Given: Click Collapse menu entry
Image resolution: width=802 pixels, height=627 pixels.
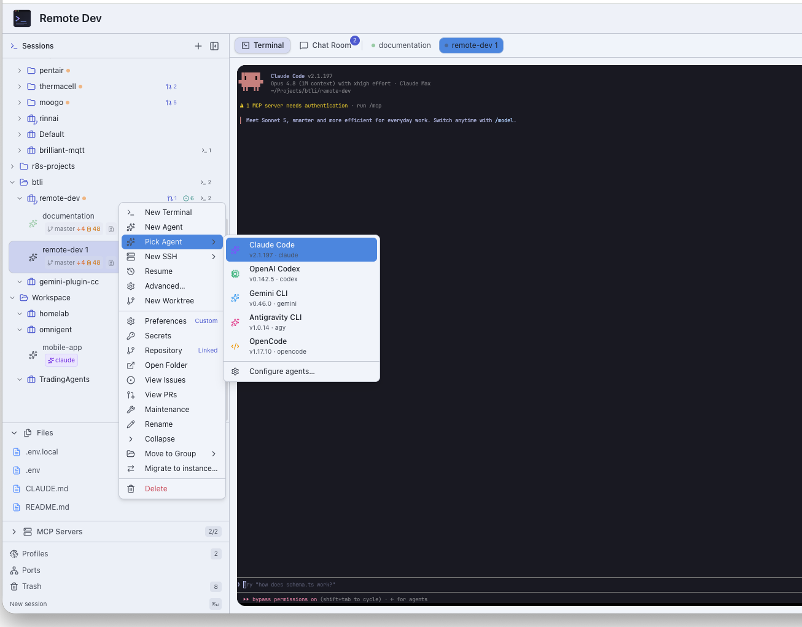Looking at the screenshot, I should point(172,439).
